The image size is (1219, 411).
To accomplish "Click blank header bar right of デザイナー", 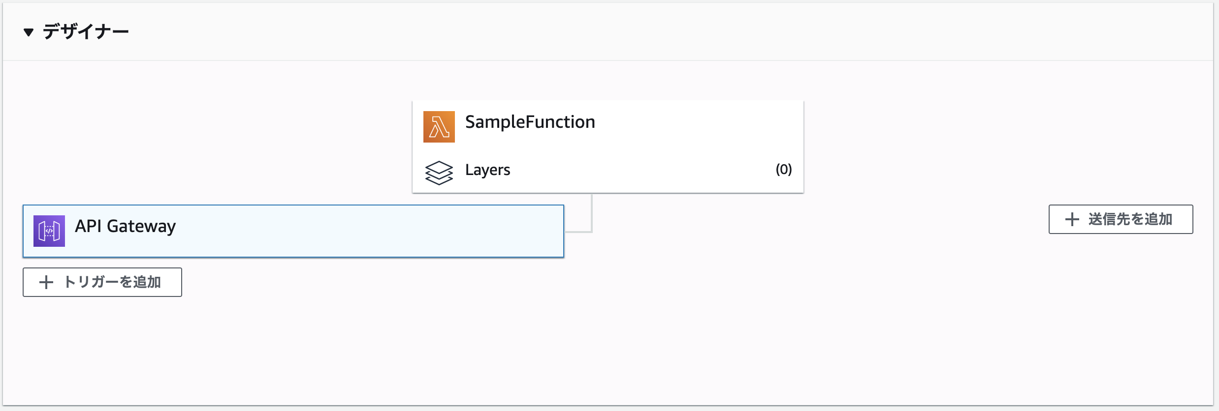I will coord(640,32).
